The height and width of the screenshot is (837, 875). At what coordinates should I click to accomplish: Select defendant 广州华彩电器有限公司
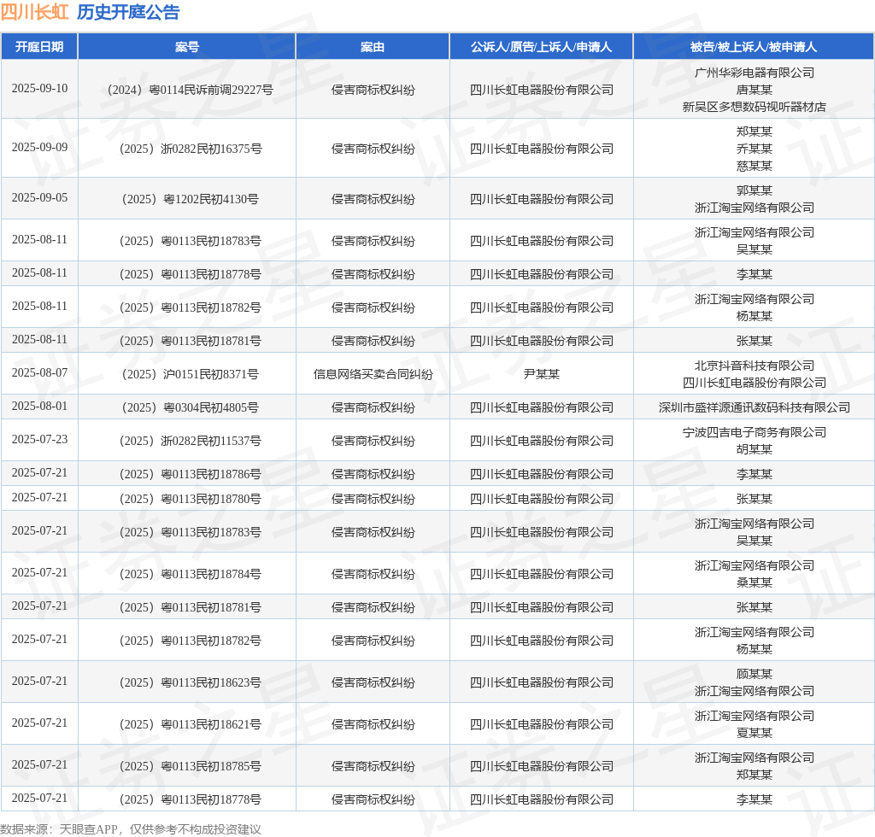(x=754, y=73)
